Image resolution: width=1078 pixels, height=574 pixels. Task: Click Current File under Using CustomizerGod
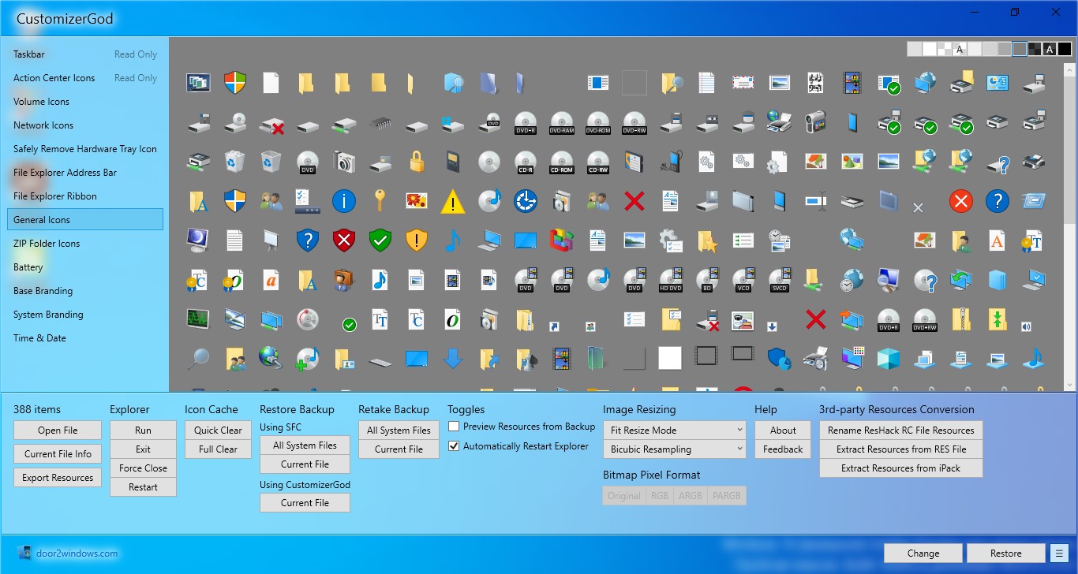305,503
